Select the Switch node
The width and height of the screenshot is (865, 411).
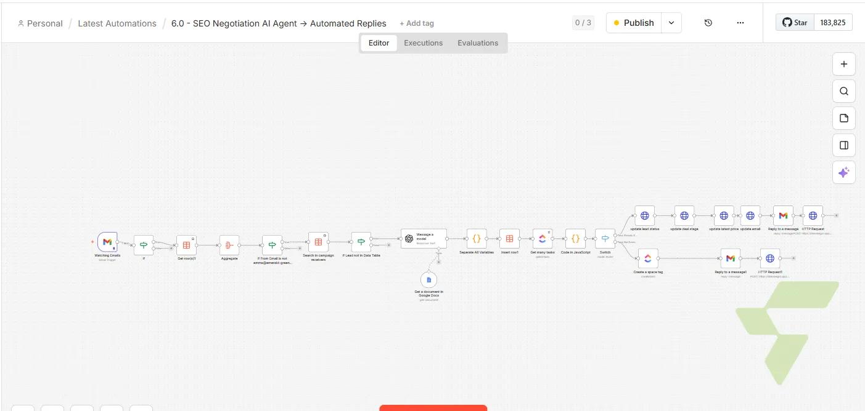(x=605, y=238)
